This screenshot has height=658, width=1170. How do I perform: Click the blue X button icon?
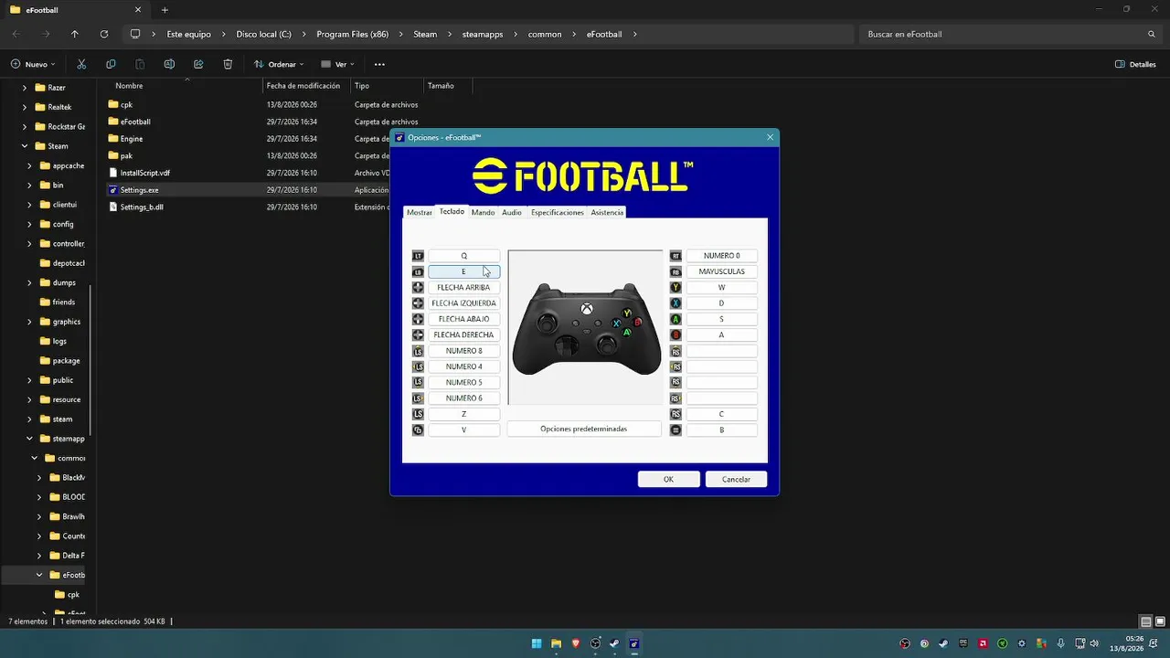tap(675, 303)
